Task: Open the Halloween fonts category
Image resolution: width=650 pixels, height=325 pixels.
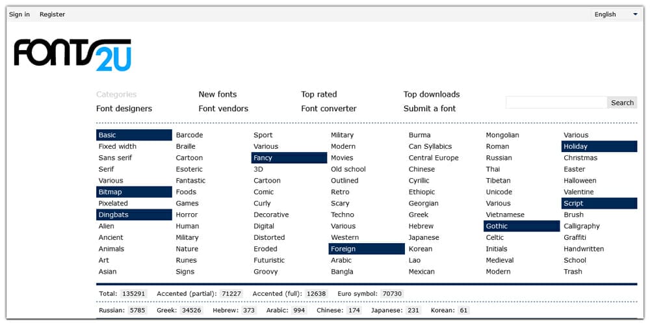Action: [x=580, y=181]
